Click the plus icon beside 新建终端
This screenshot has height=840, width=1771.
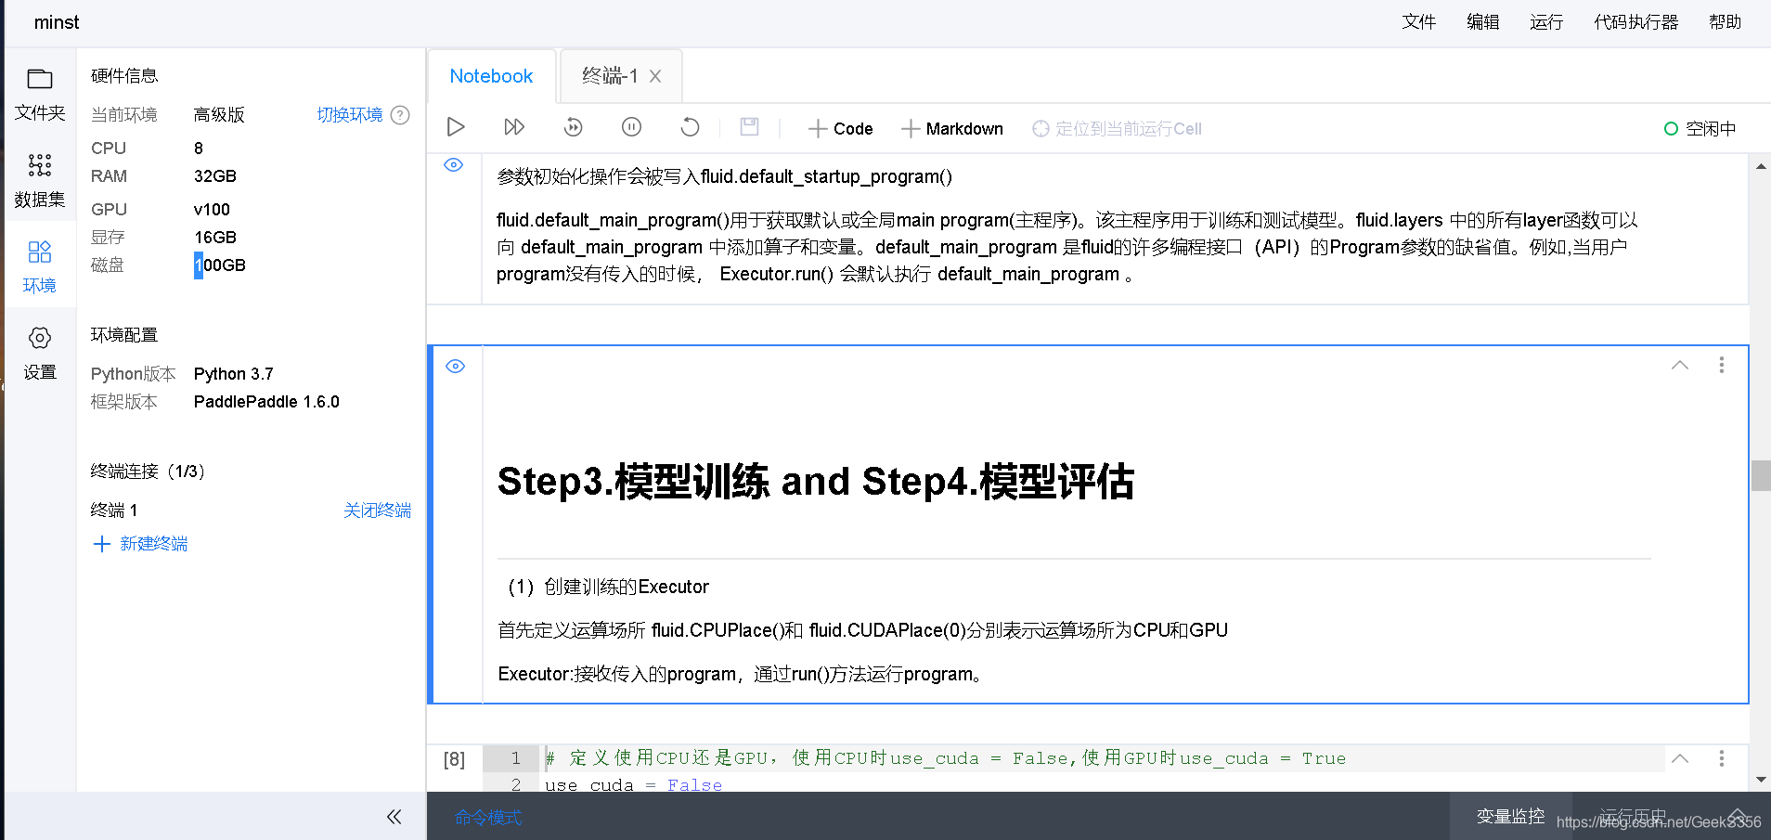tap(102, 544)
